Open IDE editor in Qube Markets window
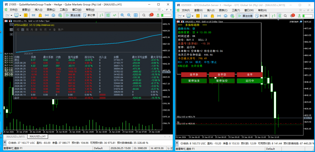Image resolution: width=315 pixels, height=152 pixels. (34, 15)
